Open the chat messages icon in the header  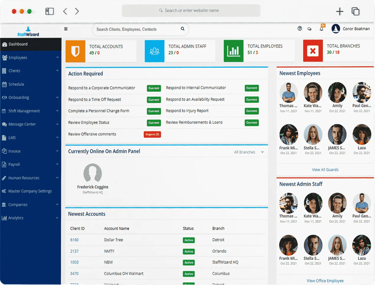(x=309, y=29)
